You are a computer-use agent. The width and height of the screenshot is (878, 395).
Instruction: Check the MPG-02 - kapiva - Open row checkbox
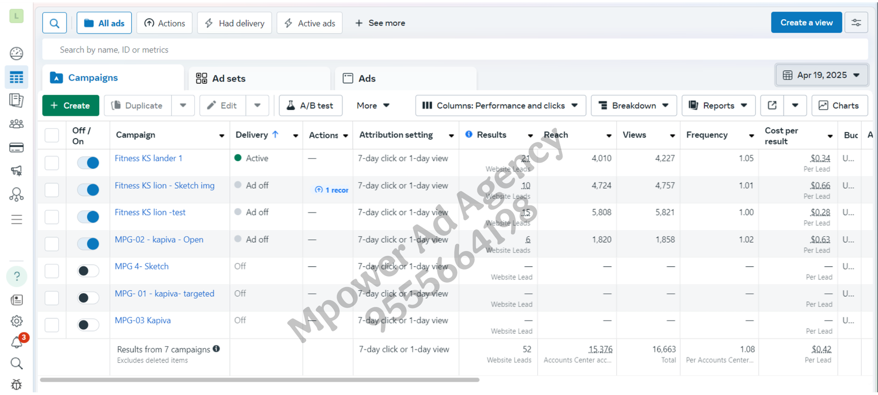pyautogui.click(x=52, y=244)
